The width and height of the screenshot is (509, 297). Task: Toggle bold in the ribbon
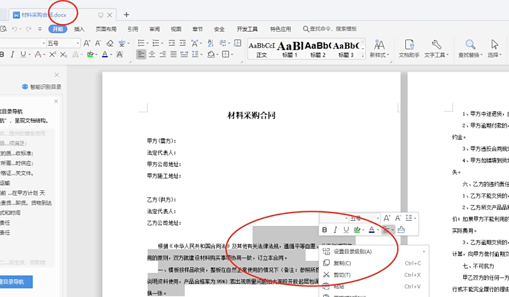[2, 55]
